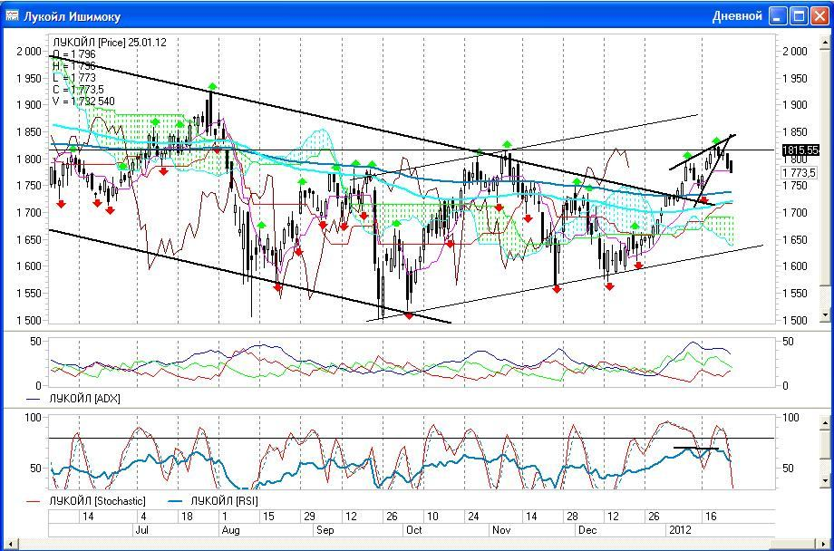834x551 pixels.
Task: Click the 1815,55 horizontal level price tag
Action: [800, 150]
